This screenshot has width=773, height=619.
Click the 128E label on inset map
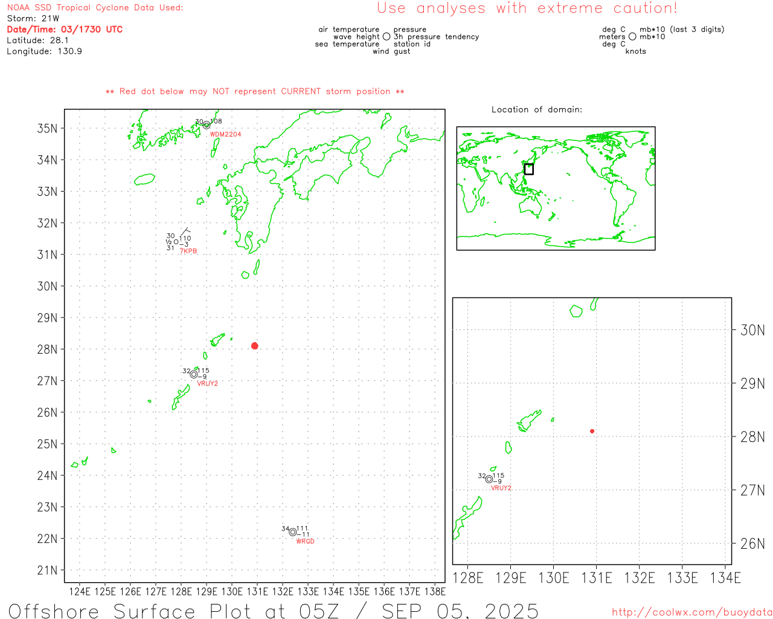coord(468,578)
